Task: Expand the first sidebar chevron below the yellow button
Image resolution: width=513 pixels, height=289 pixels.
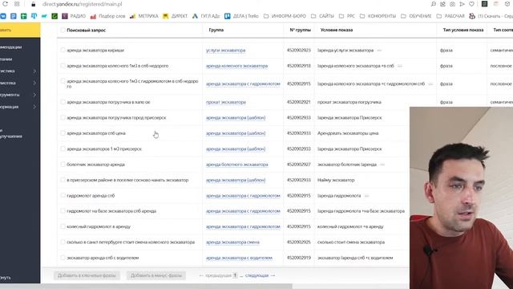Action: 34,71
